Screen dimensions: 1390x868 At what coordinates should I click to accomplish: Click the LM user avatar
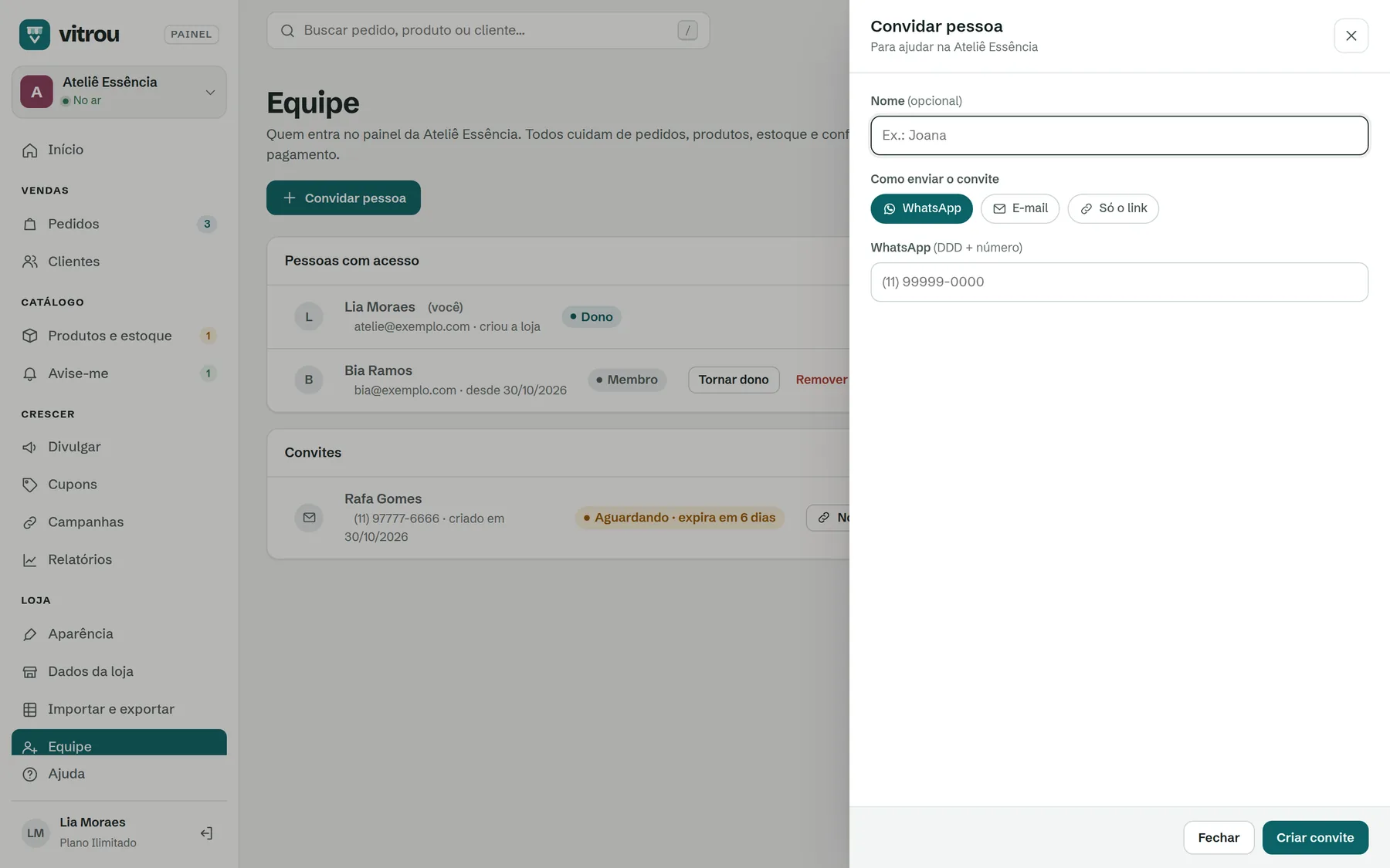click(x=36, y=833)
